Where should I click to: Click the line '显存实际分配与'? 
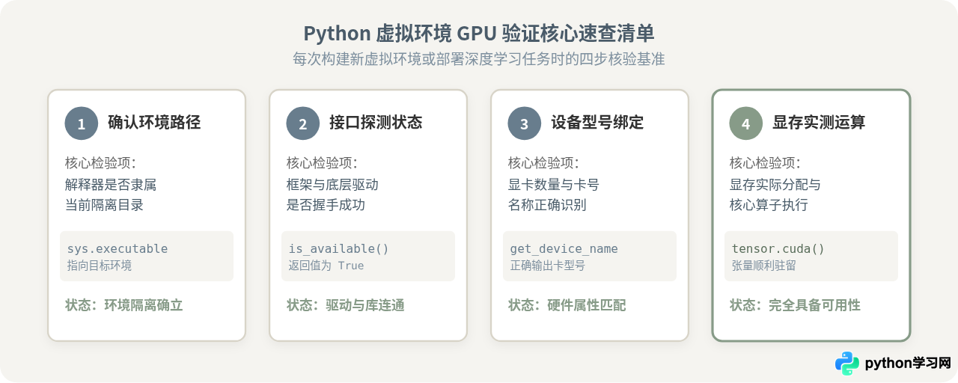tap(775, 184)
